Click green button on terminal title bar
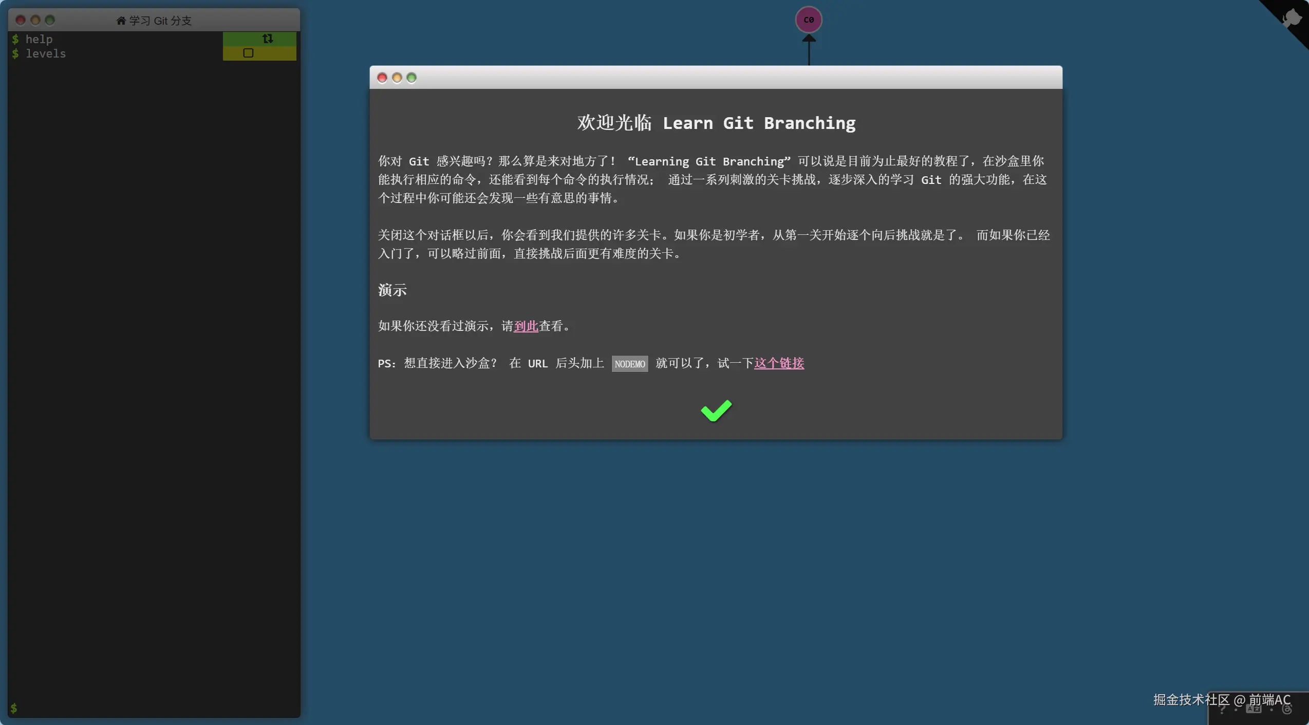 [50, 20]
